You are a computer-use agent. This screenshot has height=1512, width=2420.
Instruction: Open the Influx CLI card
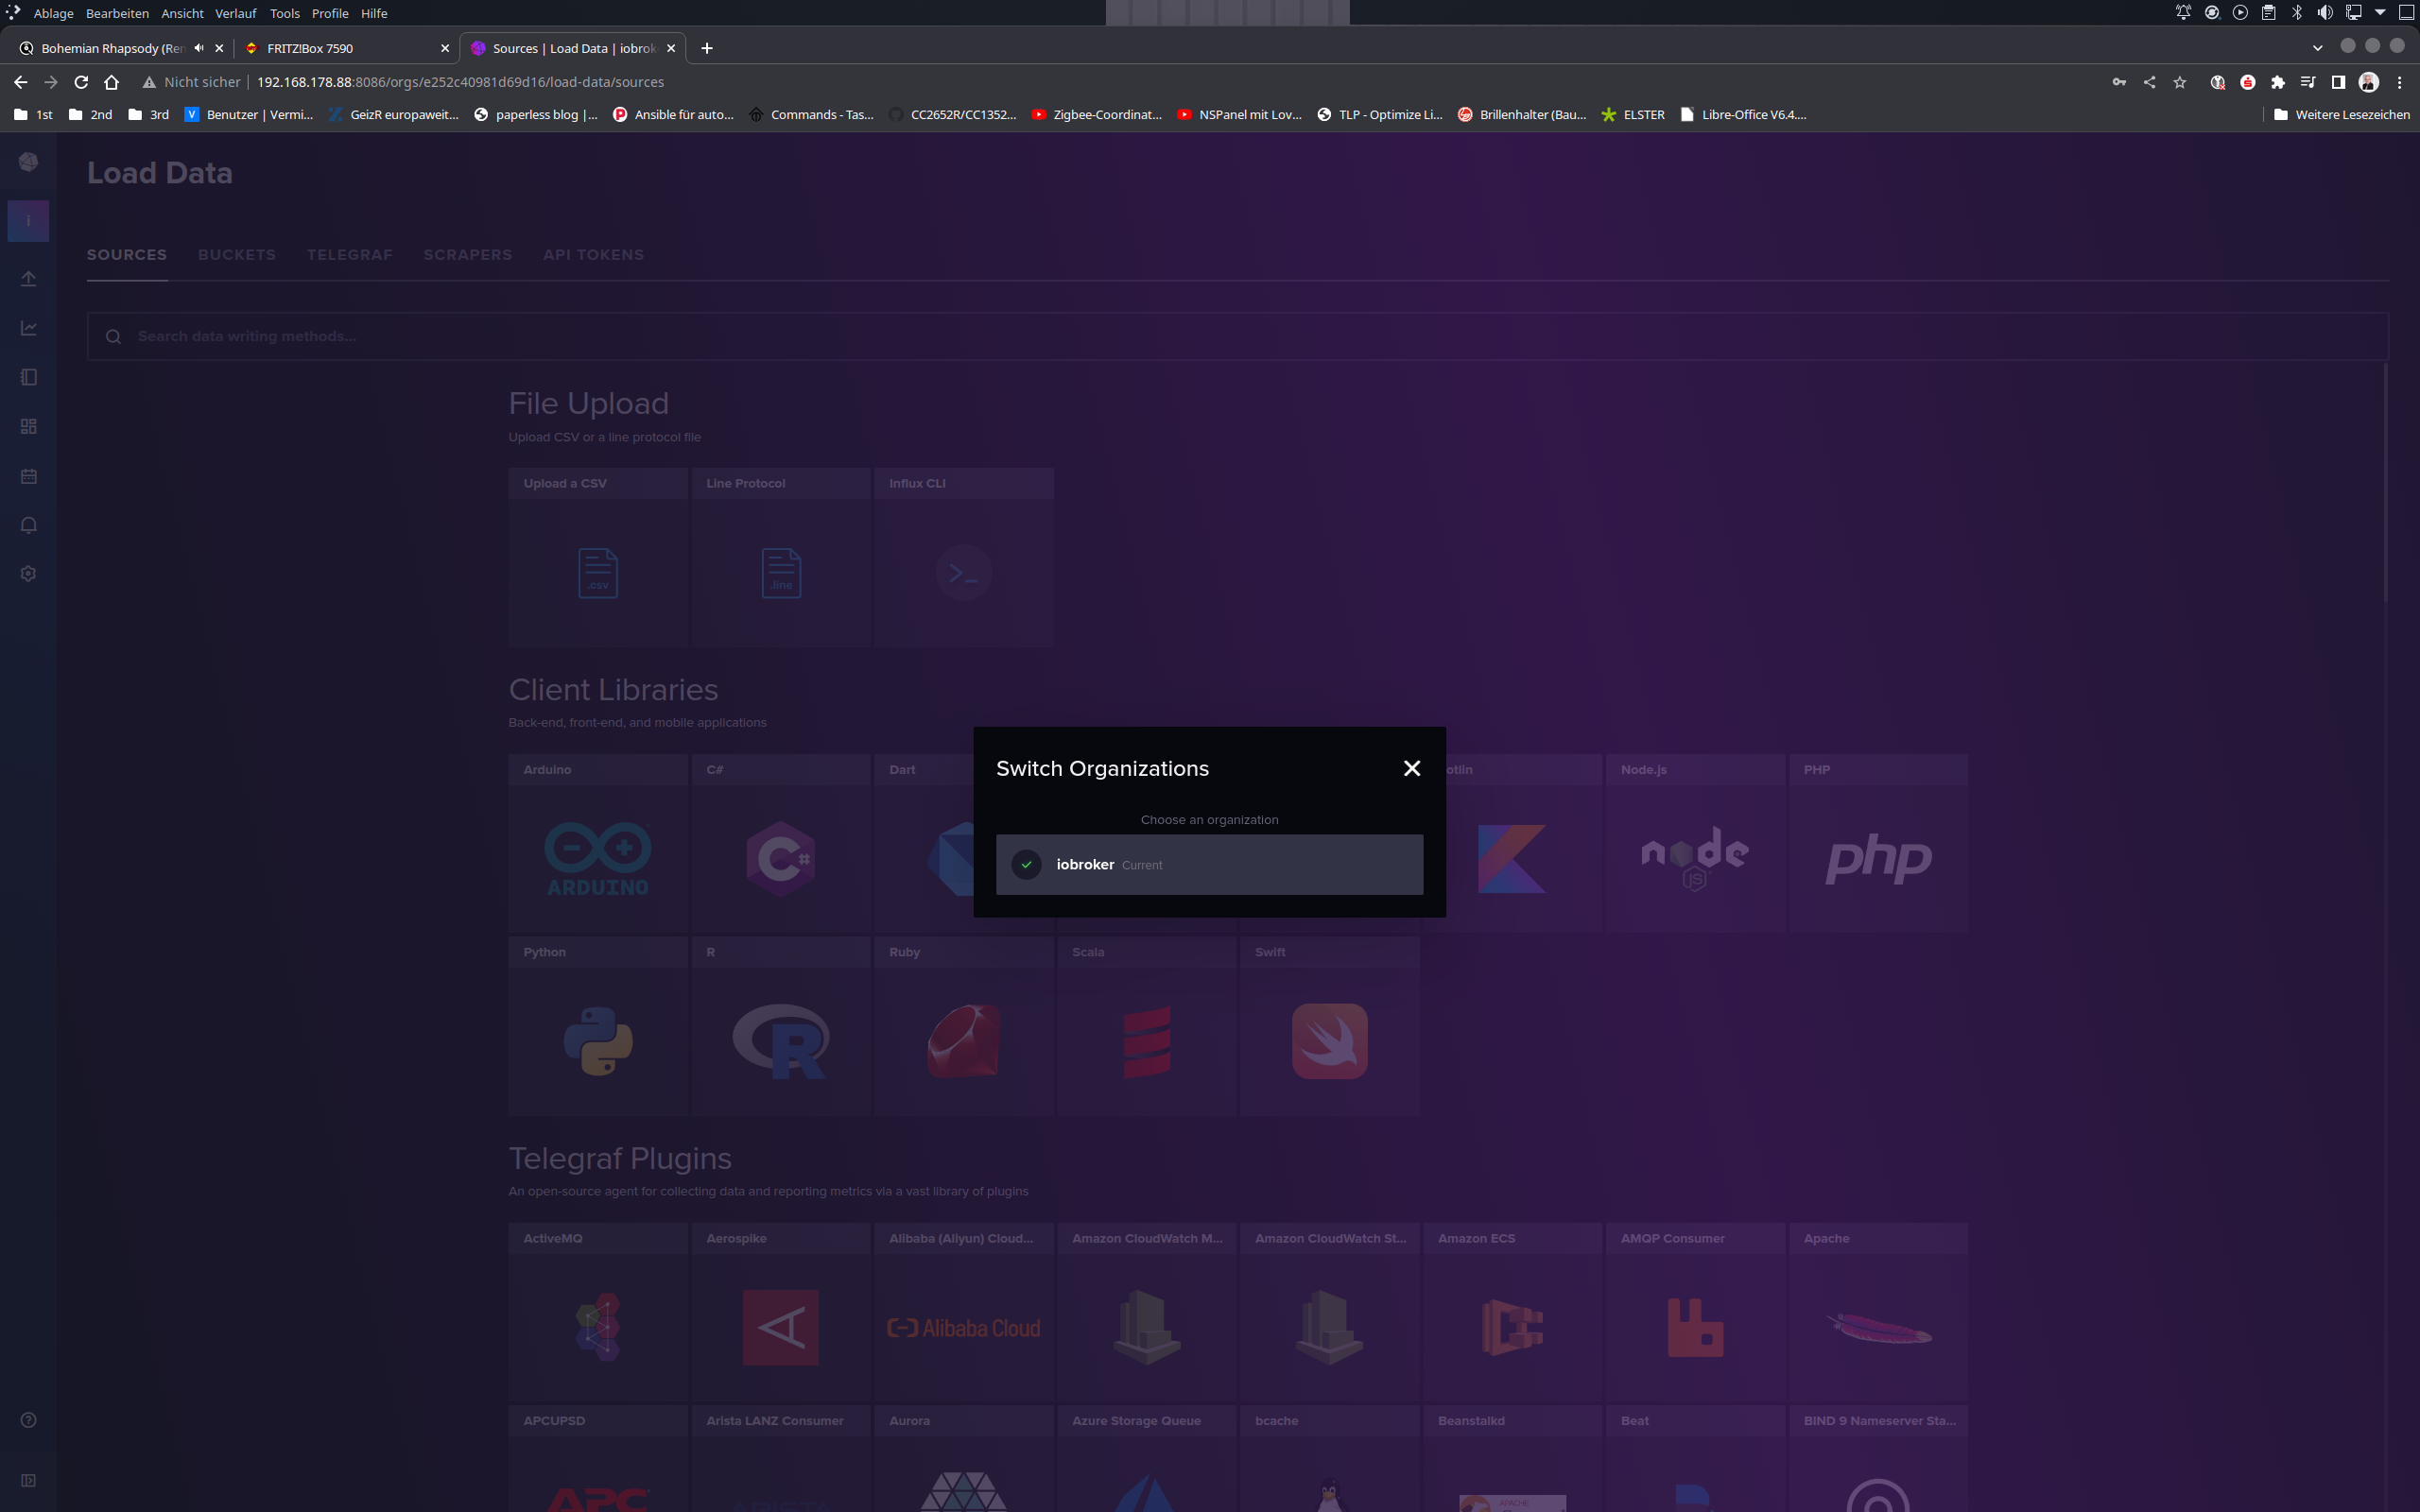pos(964,557)
